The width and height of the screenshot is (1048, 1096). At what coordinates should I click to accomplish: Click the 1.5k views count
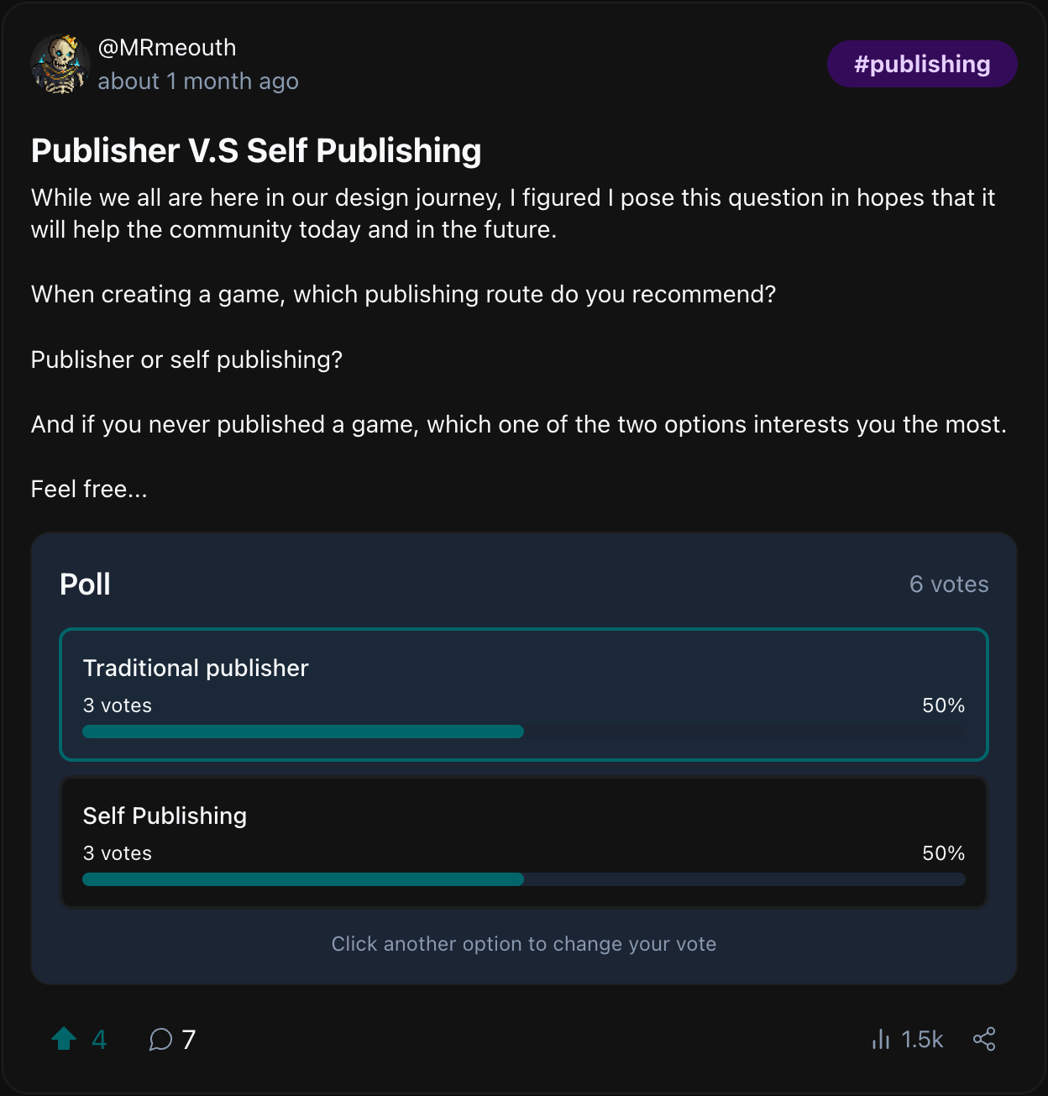tap(922, 1040)
